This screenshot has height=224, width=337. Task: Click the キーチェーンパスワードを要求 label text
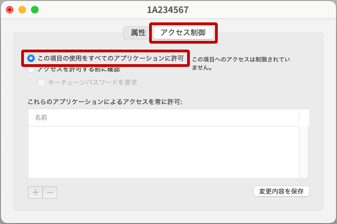(93, 82)
